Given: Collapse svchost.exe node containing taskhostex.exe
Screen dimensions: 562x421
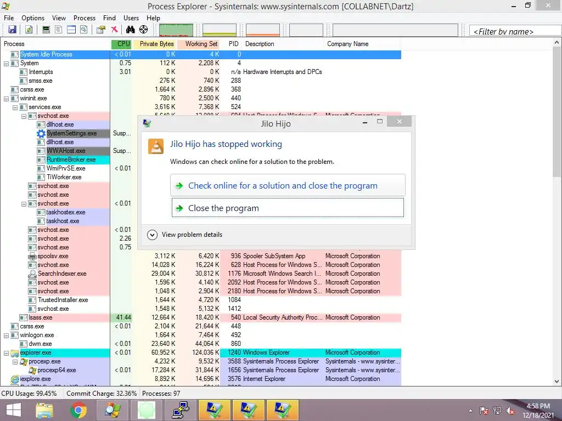Looking at the screenshot, I should click(24, 204).
